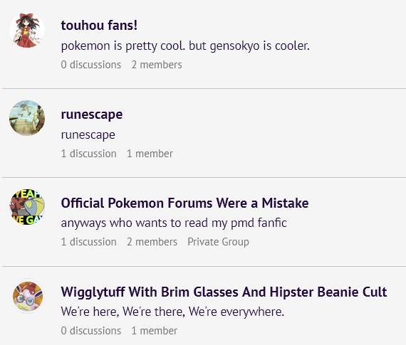Click the We're everywhere description line
Screen dimensions: 406x345
[172, 312]
